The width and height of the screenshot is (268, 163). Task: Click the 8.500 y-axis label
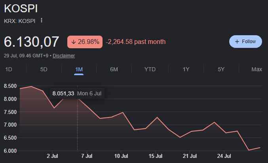click(10, 86)
